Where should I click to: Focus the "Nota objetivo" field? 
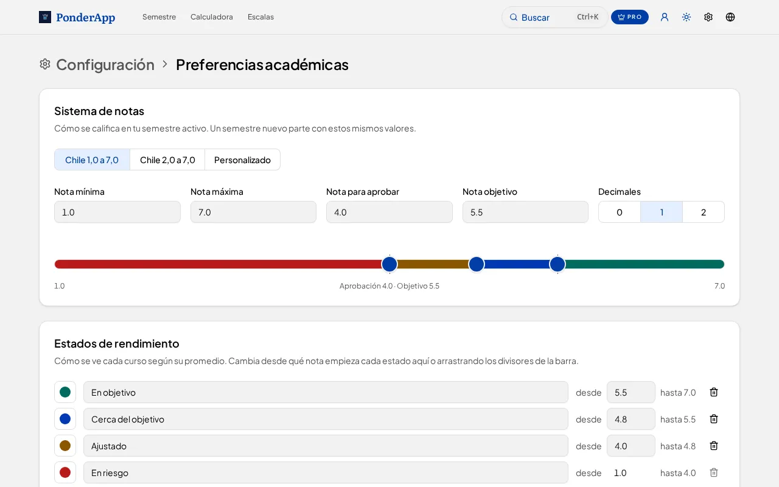[x=525, y=212]
